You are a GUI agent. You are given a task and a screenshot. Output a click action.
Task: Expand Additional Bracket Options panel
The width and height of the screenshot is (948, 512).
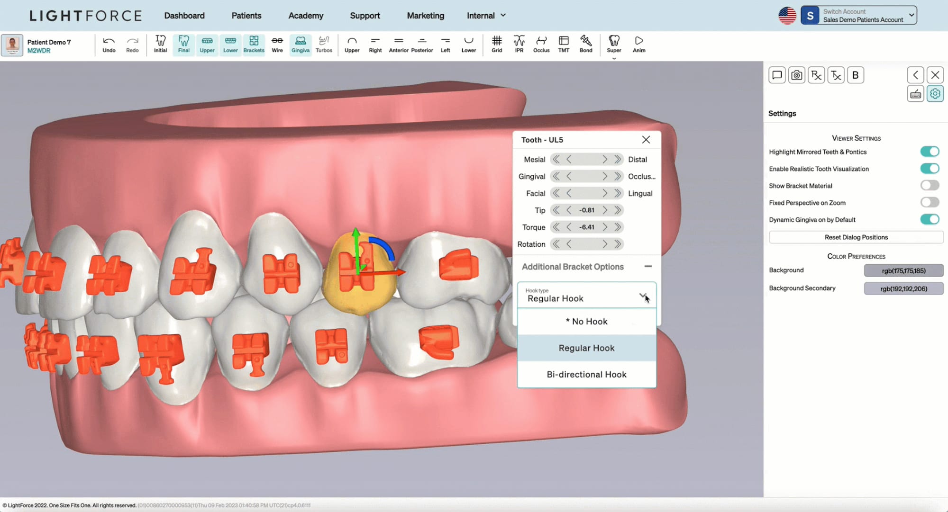648,266
